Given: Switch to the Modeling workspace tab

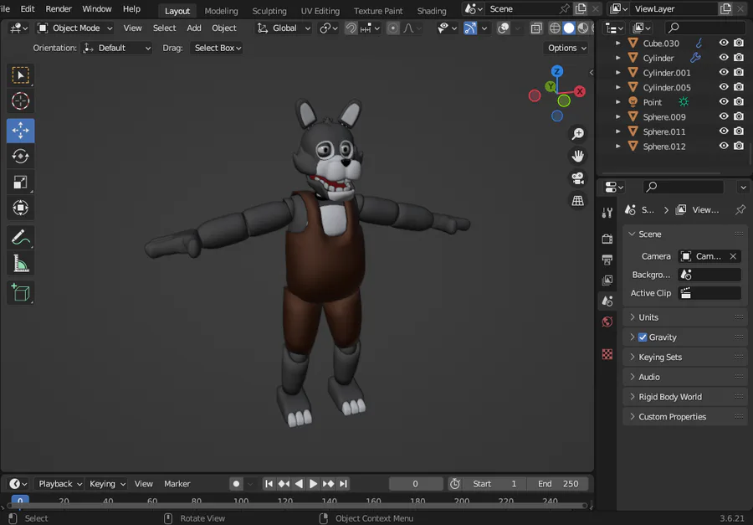Looking at the screenshot, I should [221, 11].
